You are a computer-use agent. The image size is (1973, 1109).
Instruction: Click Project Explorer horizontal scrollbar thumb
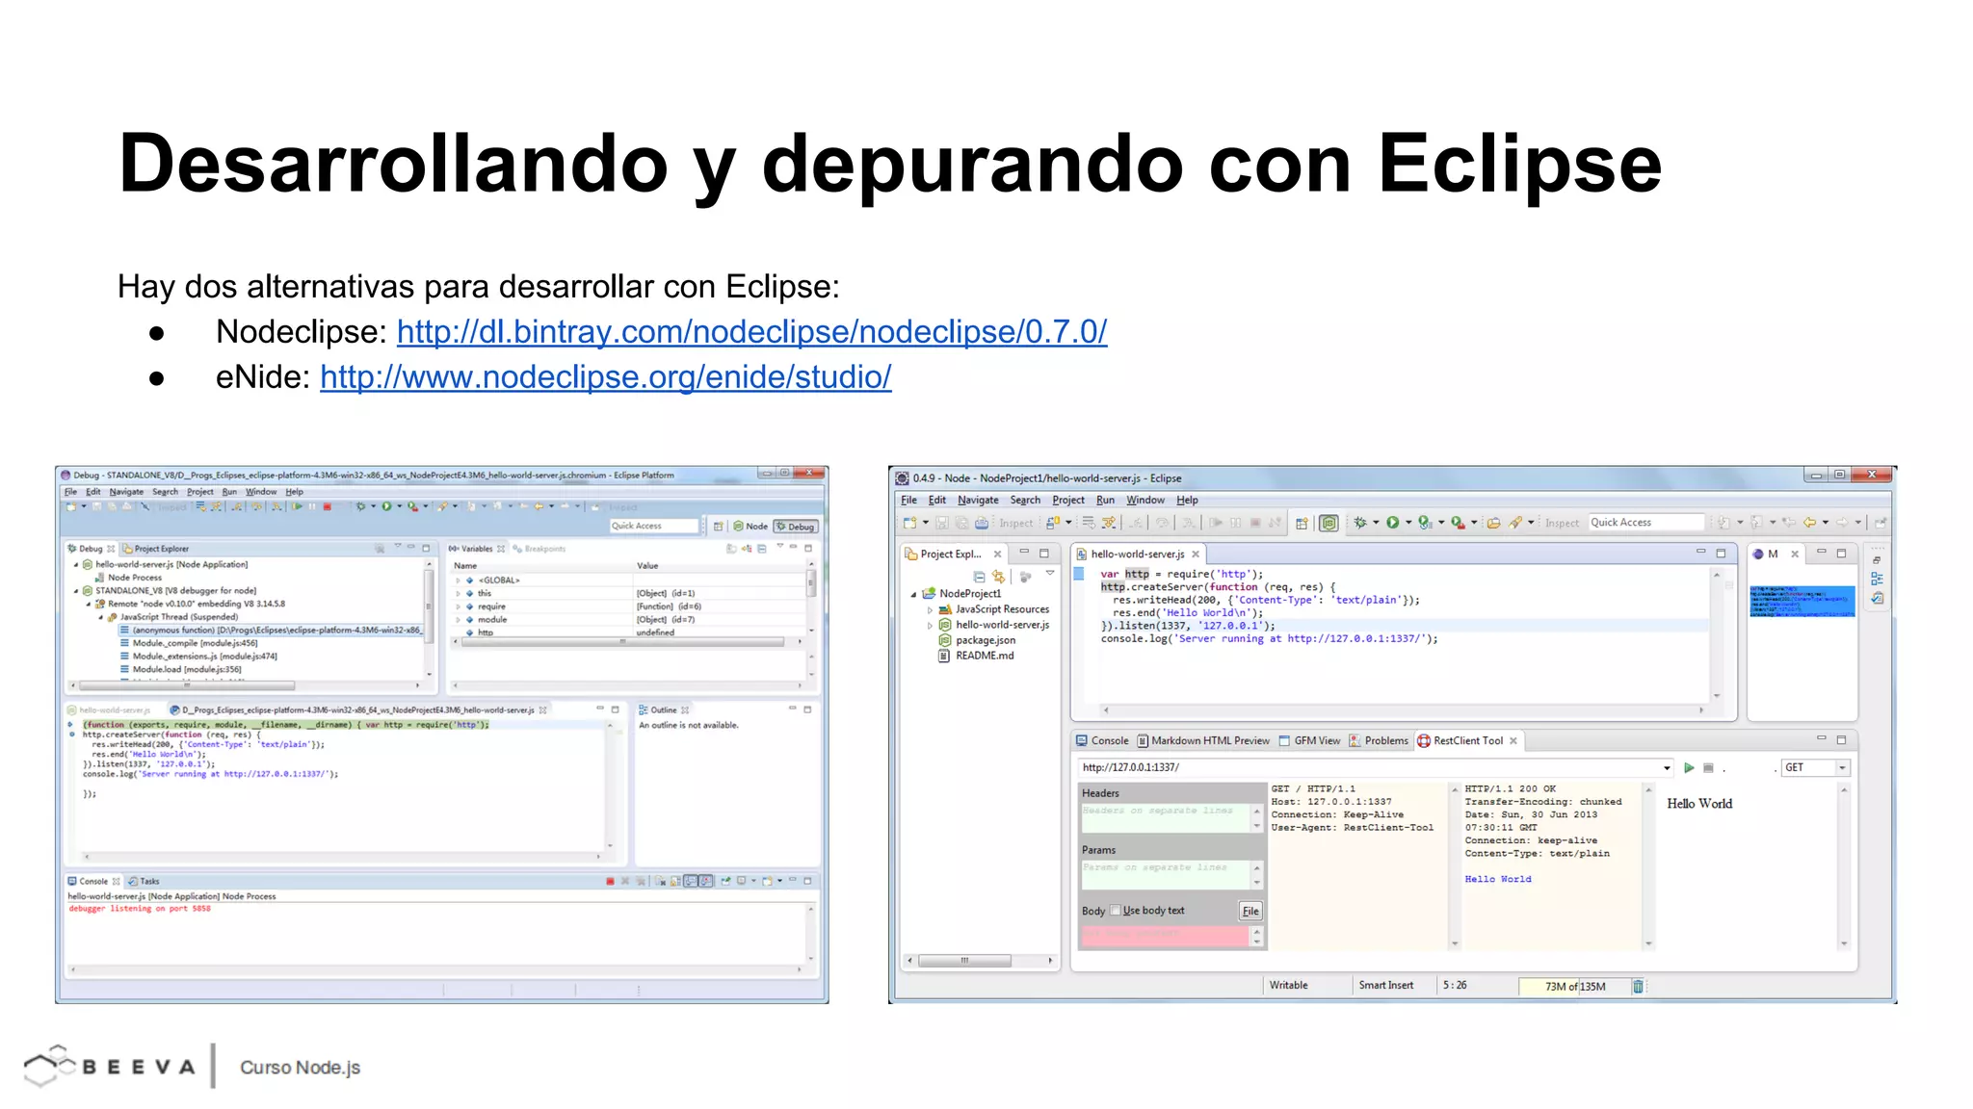click(964, 960)
